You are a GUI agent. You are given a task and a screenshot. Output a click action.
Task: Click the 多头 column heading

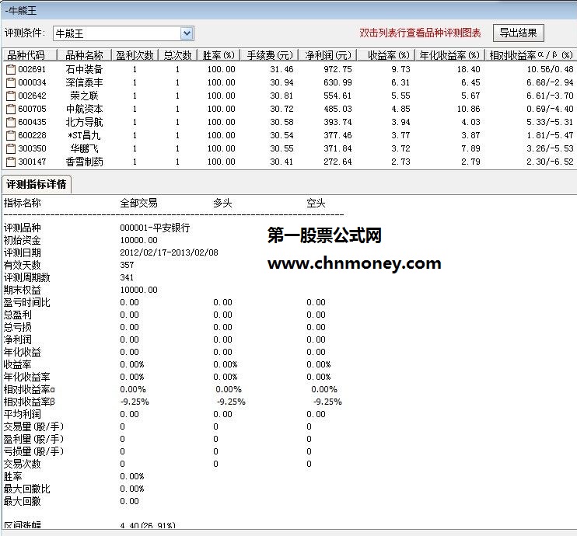pos(222,203)
